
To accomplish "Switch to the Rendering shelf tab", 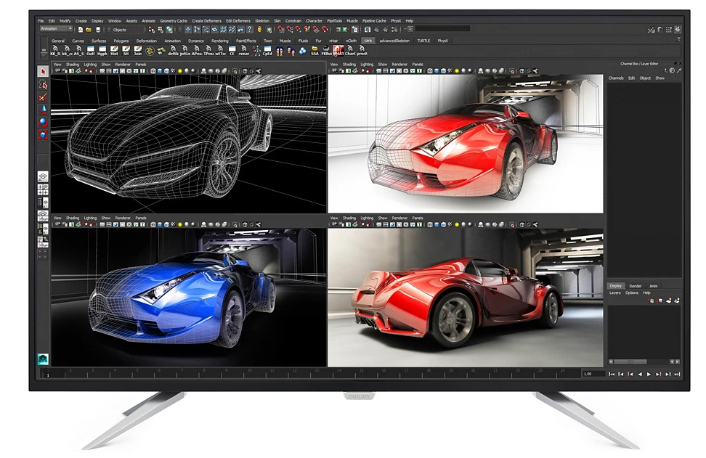I will point(220,41).
